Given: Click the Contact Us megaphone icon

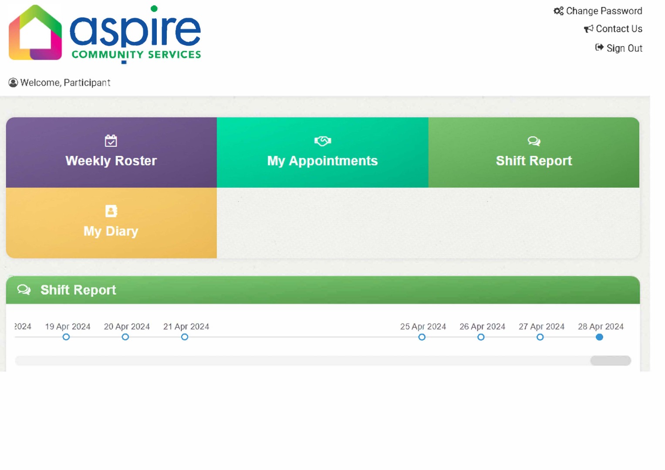Looking at the screenshot, I should click(588, 29).
